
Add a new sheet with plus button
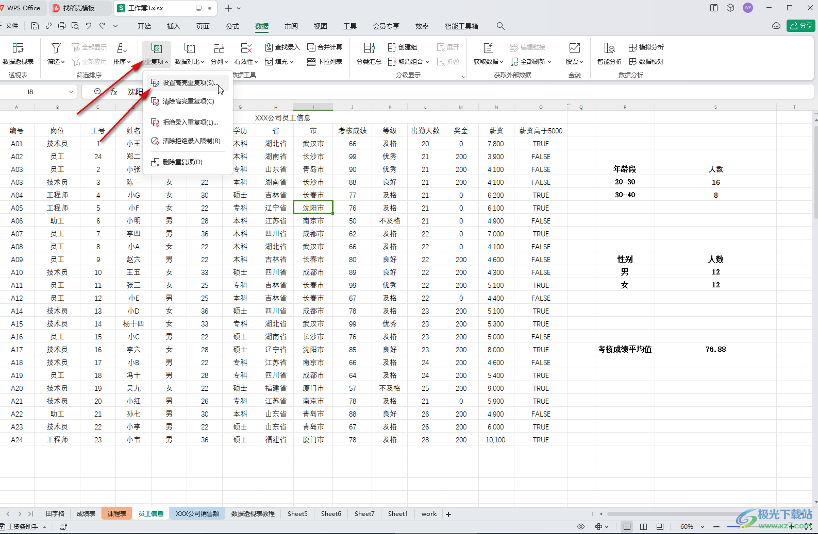[448, 514]
